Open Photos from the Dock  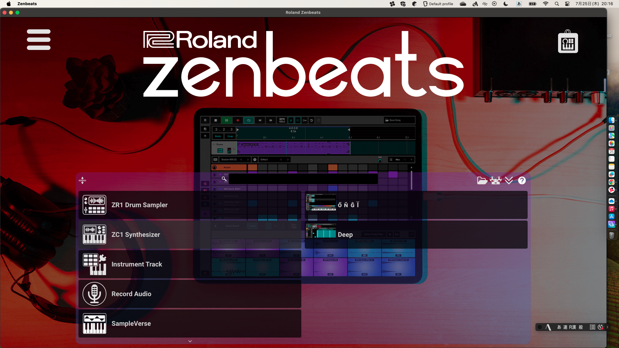[x=611, y=143]
